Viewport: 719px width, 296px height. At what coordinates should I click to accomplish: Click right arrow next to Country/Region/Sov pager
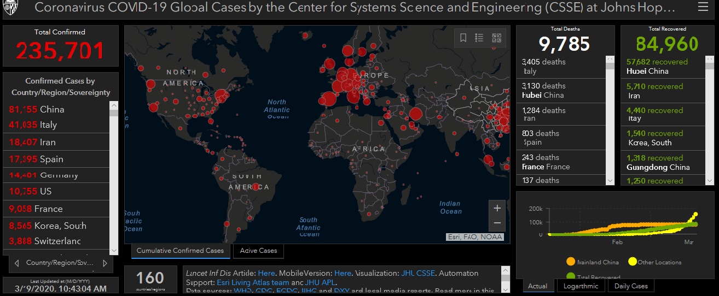click(105, 263)
